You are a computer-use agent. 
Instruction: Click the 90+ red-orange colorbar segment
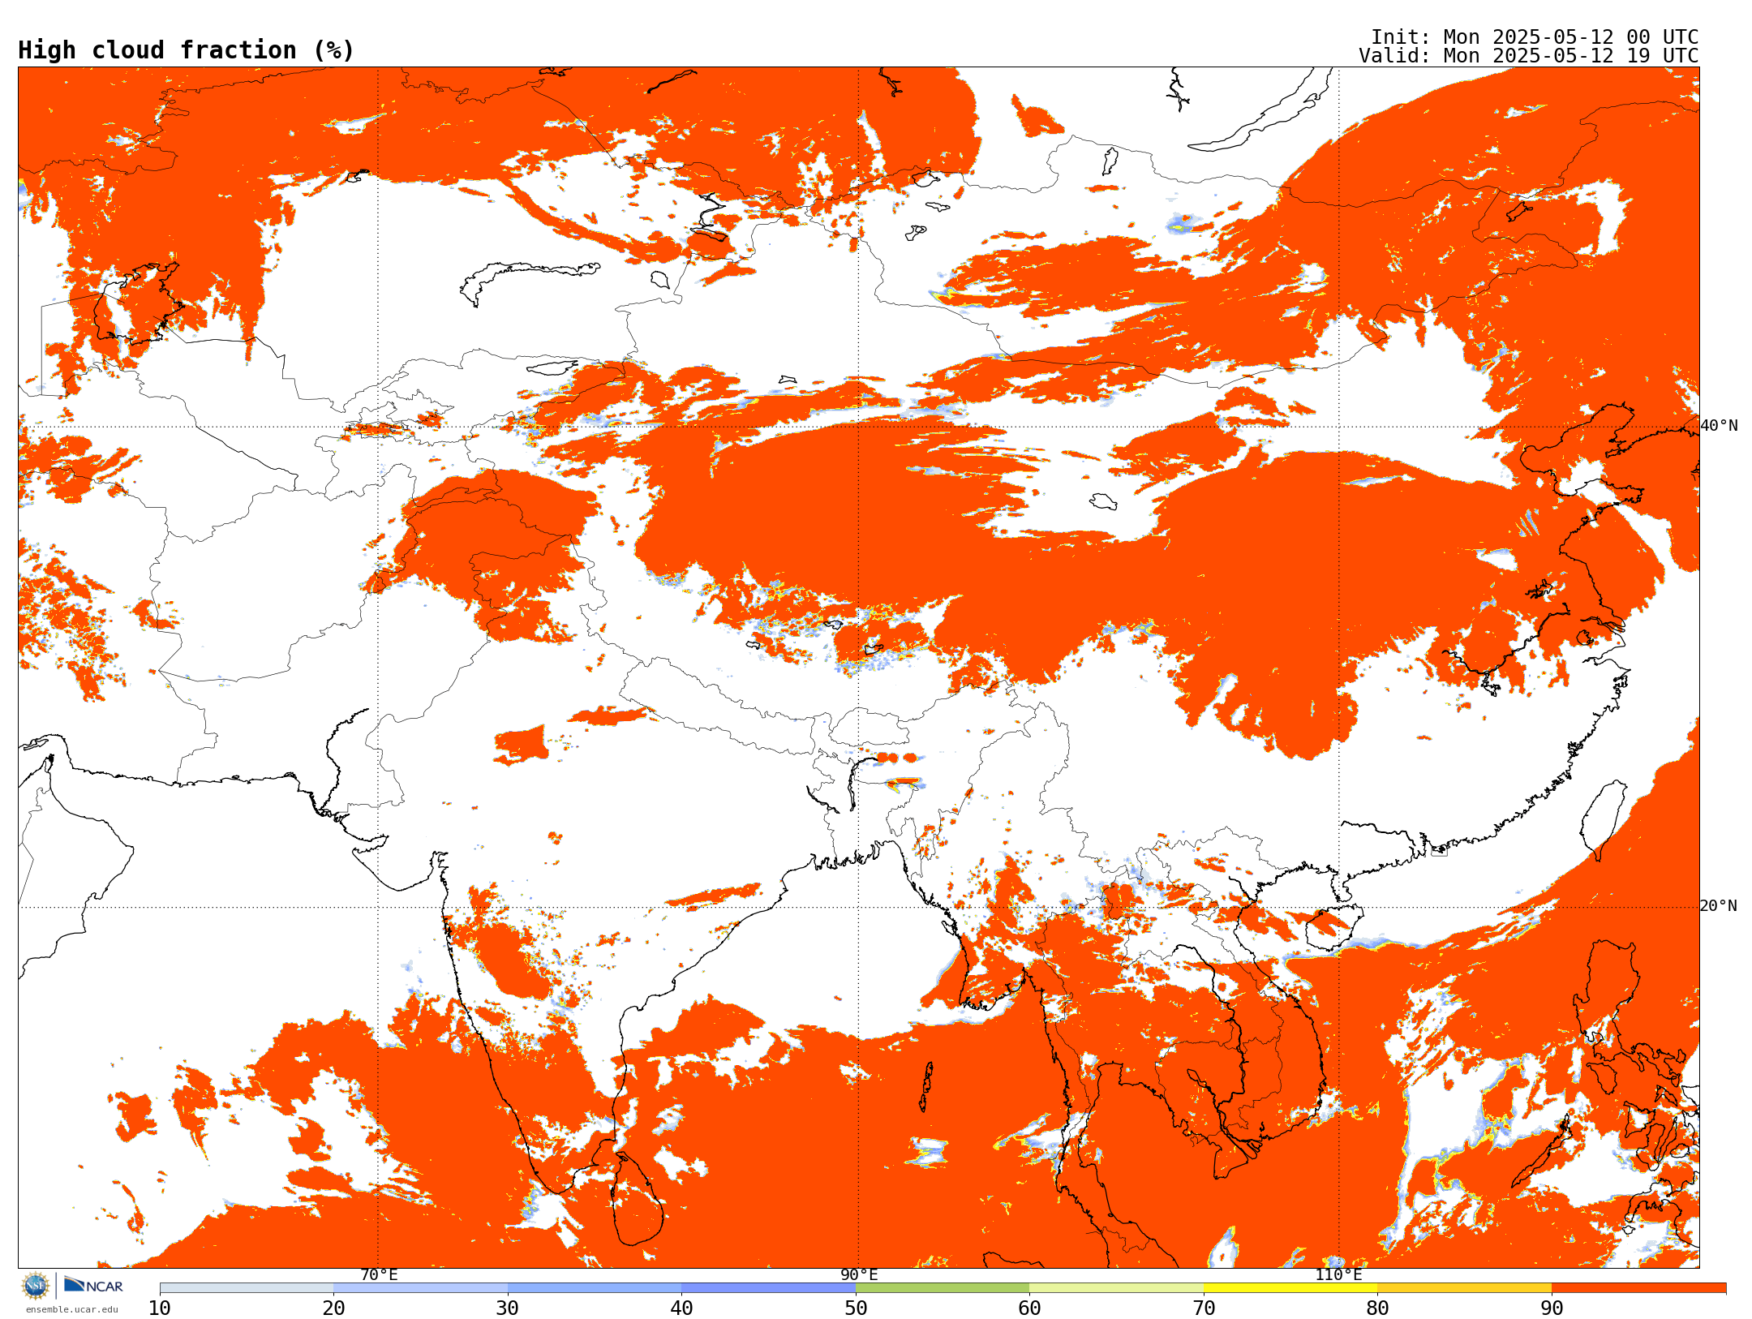tap(1638, 1288)
